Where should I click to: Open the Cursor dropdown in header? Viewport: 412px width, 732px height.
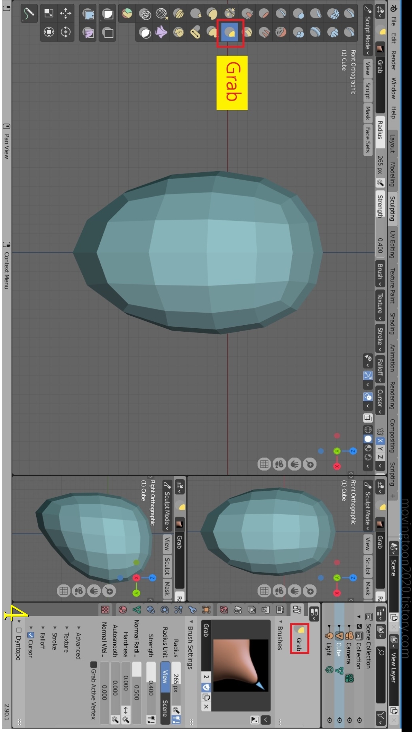(x=380, y=401)
